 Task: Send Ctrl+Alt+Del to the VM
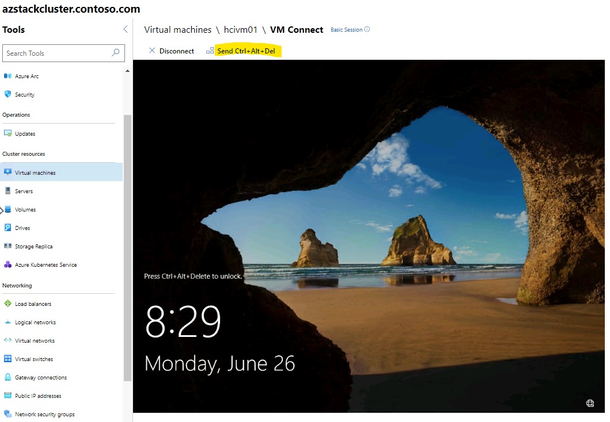point(241,51)
